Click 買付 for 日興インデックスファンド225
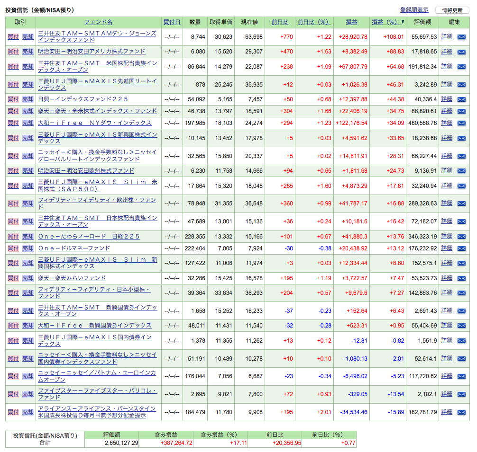The width and height of the screenshot is (477, 452). click(x=13, y=99)
